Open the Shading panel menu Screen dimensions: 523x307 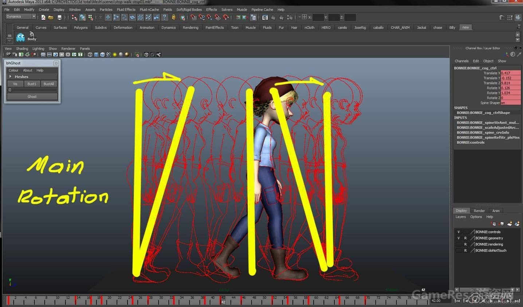coord(22,48)
